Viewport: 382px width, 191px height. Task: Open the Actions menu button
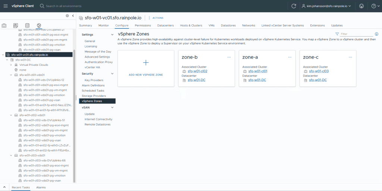tap(156, 18)
